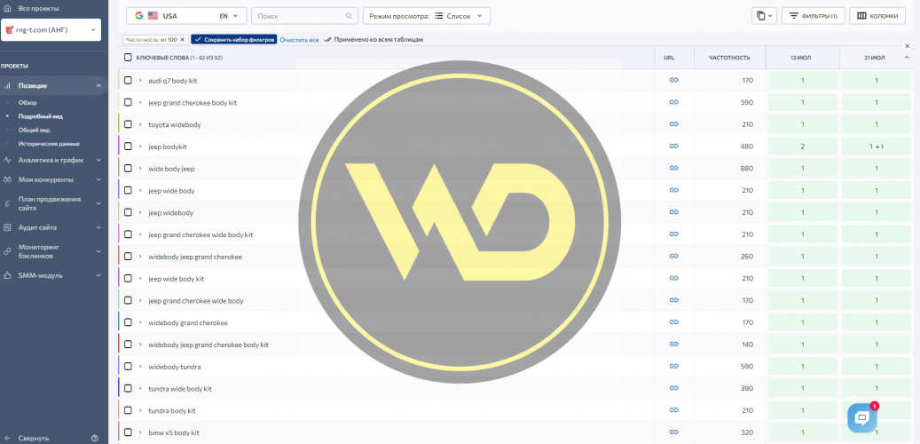The image size is (920, 444).
Task: Check the audi q7 body kit row
Action: point(128,80)
